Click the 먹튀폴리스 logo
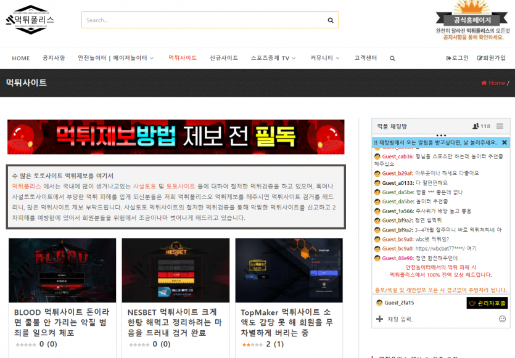The height and width of the screenshot is (358, 515). [30, 20]
